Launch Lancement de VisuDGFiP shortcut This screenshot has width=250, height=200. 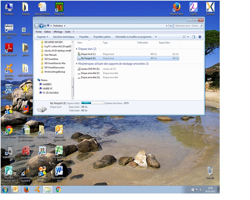click(x=26, y=174)
